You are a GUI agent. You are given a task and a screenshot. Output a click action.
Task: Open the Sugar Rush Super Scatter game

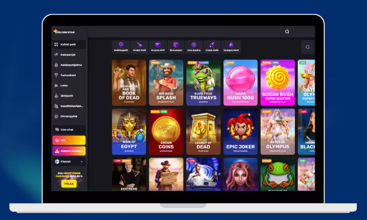click(278, 82)
